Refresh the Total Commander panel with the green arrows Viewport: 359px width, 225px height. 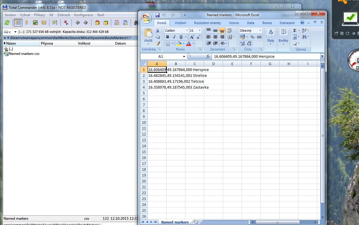pos(7,23)
